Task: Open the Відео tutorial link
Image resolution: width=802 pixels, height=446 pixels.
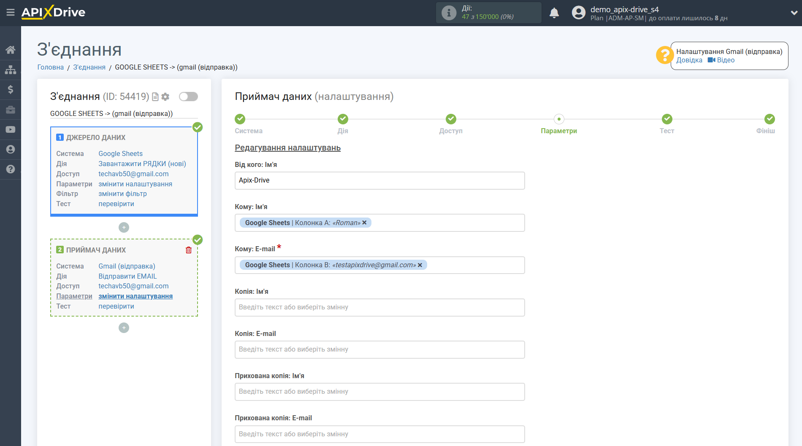Action: 721,60
